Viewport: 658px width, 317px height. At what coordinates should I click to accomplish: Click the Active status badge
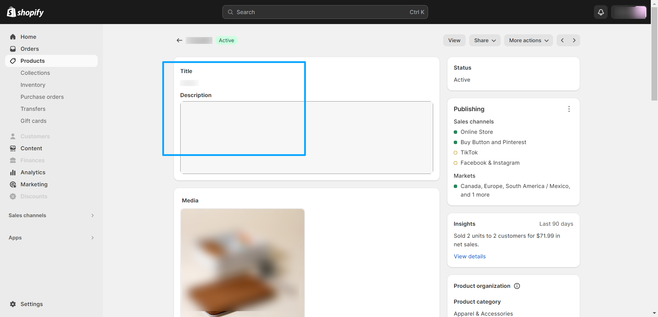tap(227, 40)
